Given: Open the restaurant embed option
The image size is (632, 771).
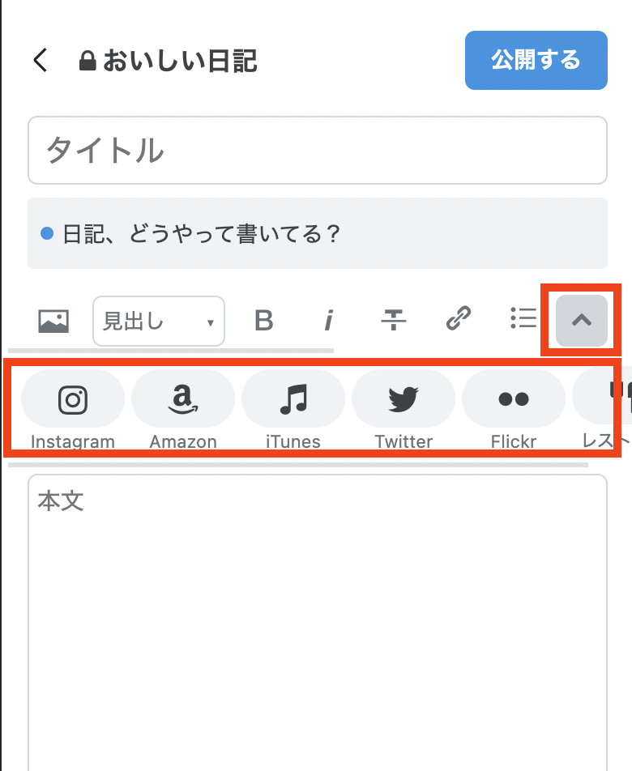Looking at the screenshot, I should click(602, 410).
